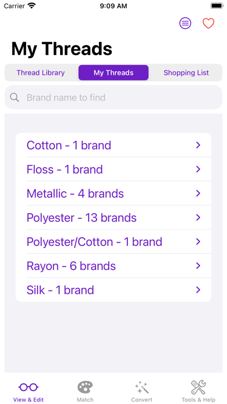Click the Brand name to find field
Viewport: 227px width, 404px height.
coord(113,98)
